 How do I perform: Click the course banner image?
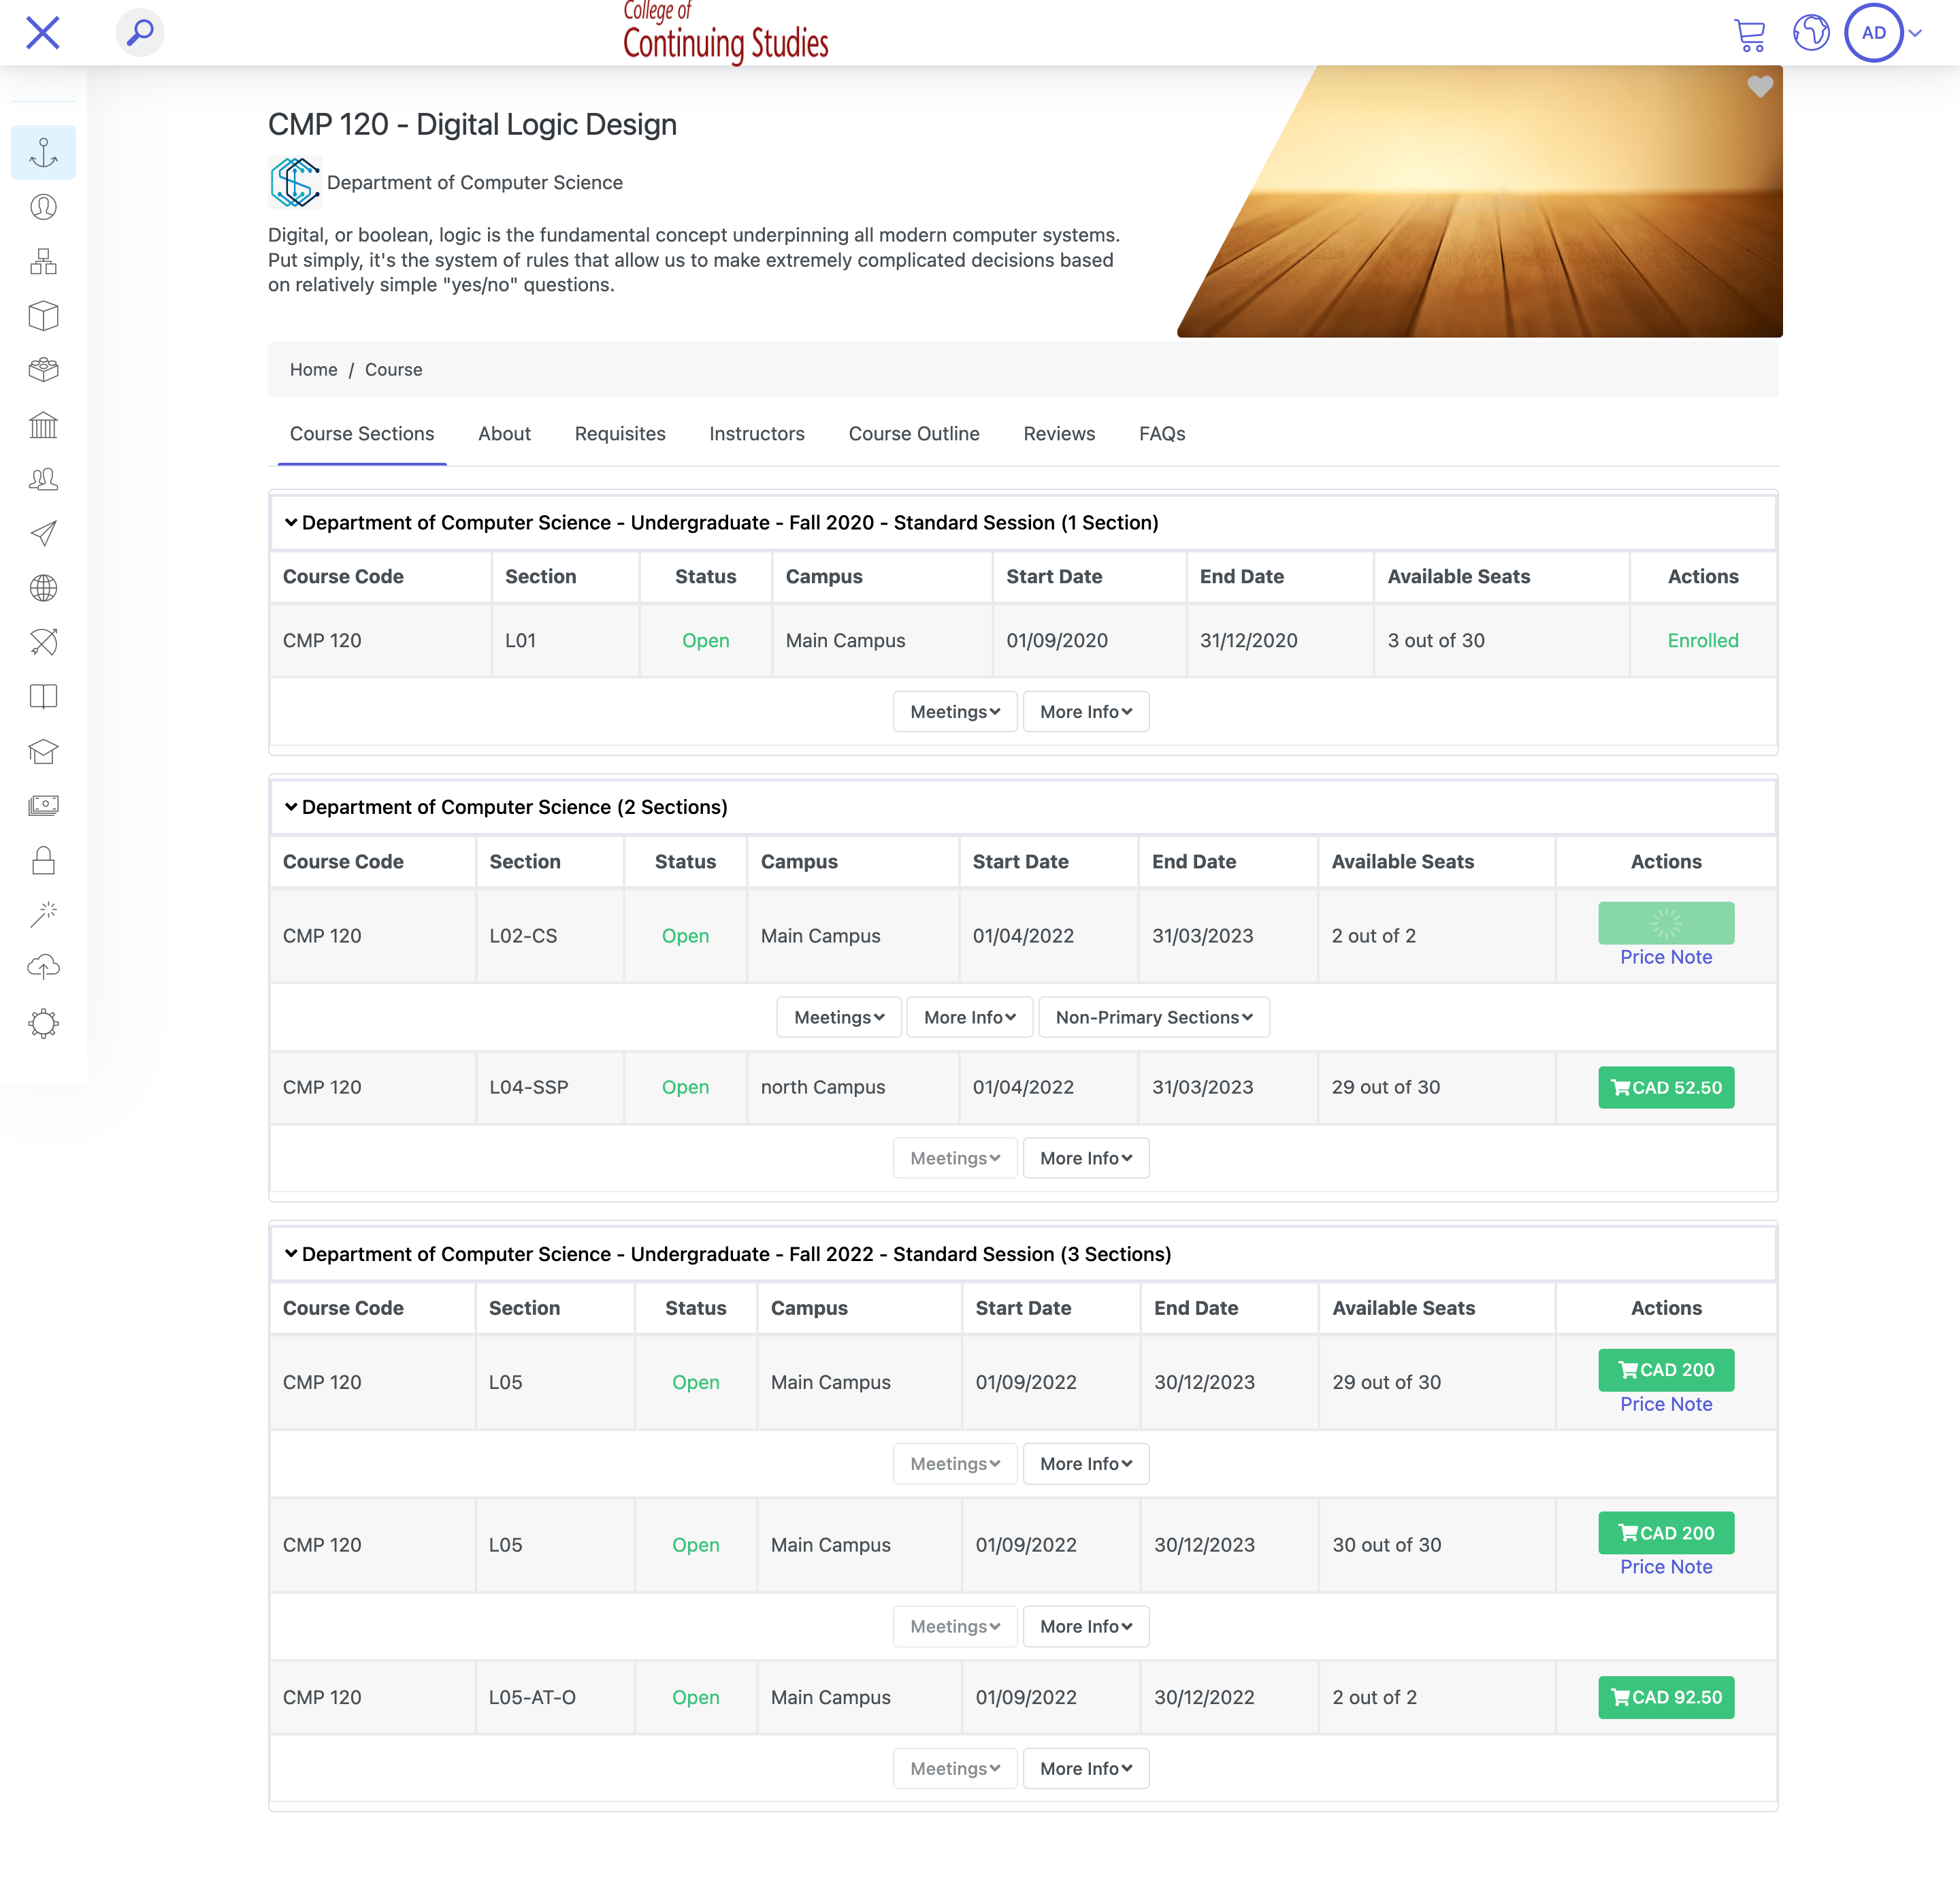point(1480,201)
